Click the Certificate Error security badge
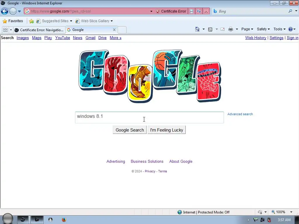 171,11
